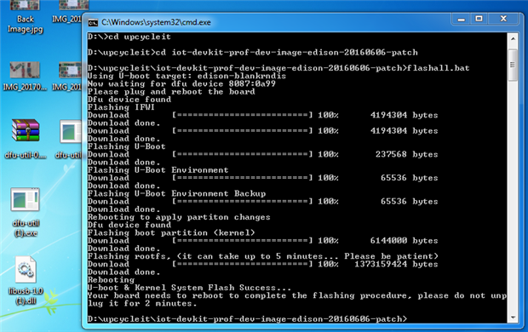
Task: Click the '6144000 bytes' value
Action: [x=404, y=241]
